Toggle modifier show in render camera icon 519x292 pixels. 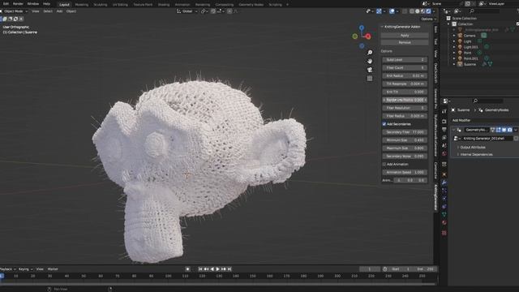point(510,130)
